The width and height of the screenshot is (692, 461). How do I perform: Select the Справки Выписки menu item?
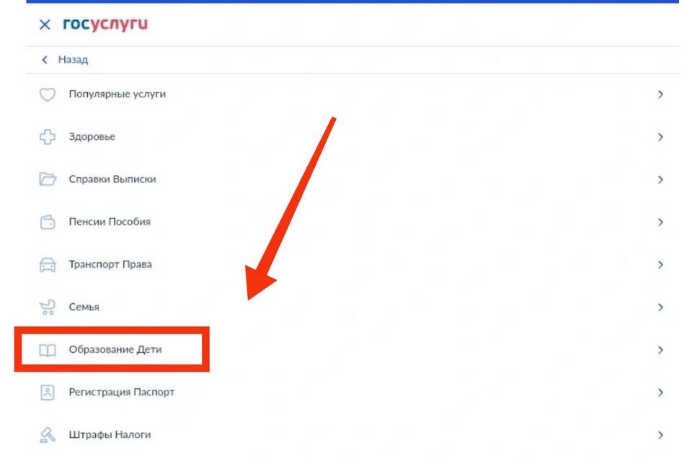(352, 179)
